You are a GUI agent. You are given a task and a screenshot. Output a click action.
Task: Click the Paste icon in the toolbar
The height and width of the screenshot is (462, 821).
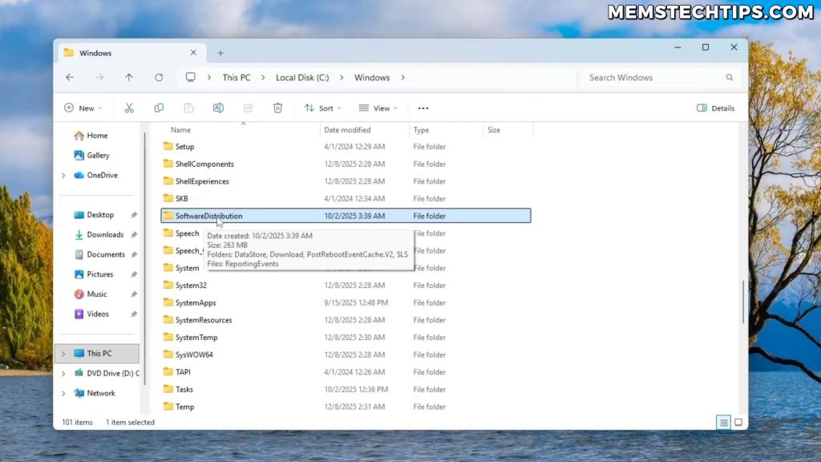tap(188, 107)
